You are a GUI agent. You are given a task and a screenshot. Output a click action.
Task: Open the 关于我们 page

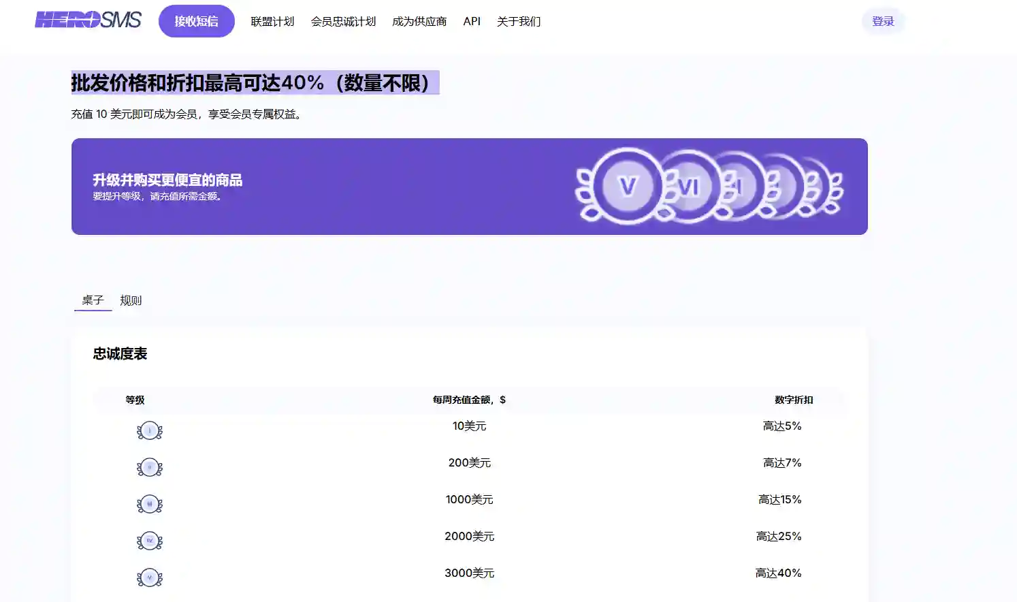click(518, 21)
